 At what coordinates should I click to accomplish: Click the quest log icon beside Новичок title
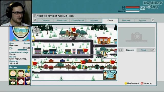point(35,16)
